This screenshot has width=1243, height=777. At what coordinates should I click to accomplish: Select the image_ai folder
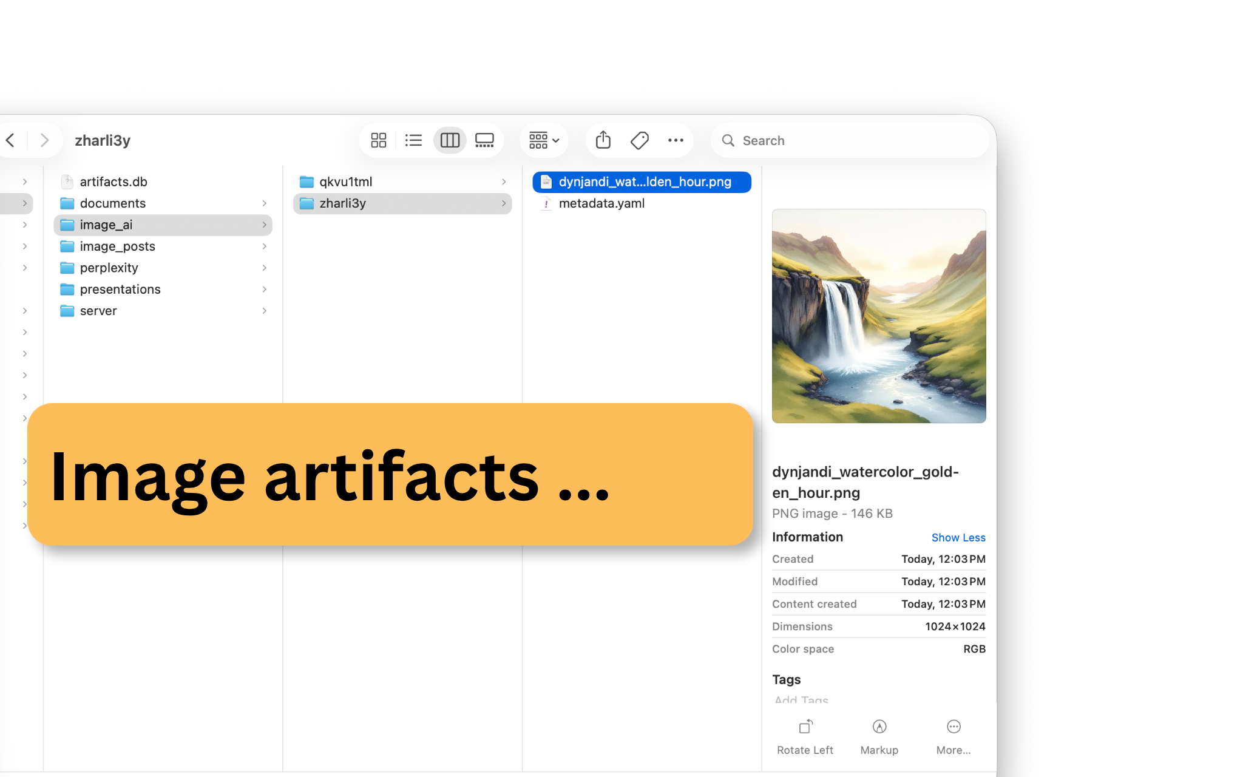coord(163,225)
